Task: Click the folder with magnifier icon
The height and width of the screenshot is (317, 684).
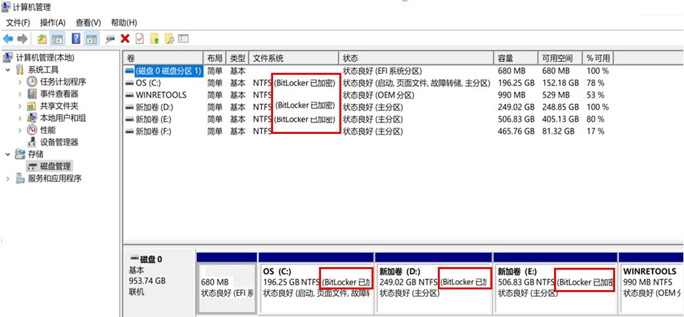Action: point(169,39)
